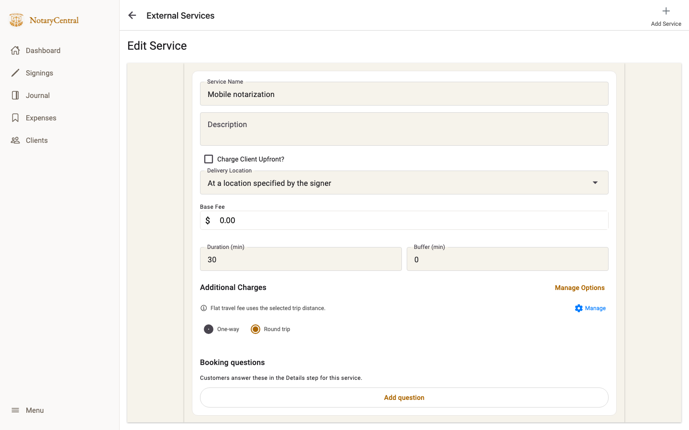Viewport: 689px width, 430px height.
Task: Click into the Service Name field
Action: (404, 94)
